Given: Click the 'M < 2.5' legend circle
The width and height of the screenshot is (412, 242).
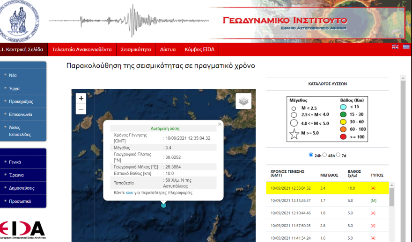Looking at the screenshot, I should [x=294, y=108].
